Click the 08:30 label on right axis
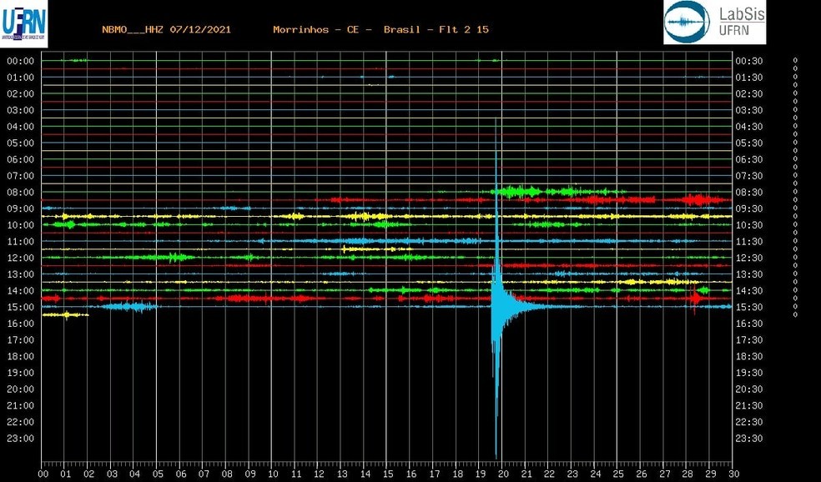The height and width of the screenshot is (482, 821). click(748, 192)
